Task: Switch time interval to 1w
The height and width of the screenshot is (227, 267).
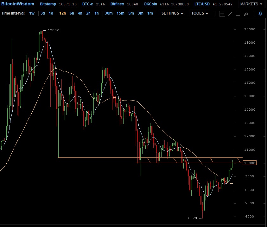Action: 32,13
